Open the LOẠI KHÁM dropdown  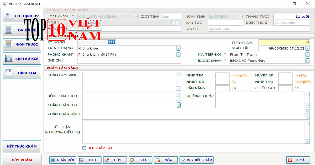(136, 16)
